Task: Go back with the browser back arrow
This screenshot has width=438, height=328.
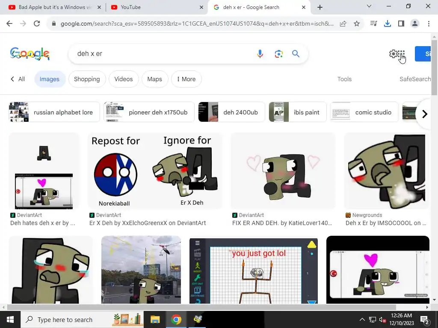Action: tap(9, 24)
